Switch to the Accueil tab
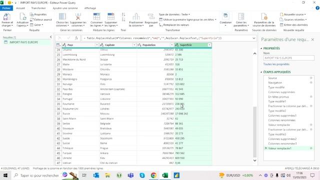The height and width of the screenshot is (180, 320). point(20,8)
